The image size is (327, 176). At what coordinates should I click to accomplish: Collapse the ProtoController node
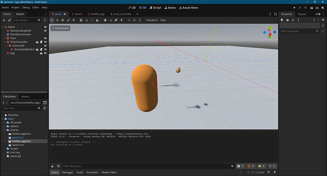(5, 42)
